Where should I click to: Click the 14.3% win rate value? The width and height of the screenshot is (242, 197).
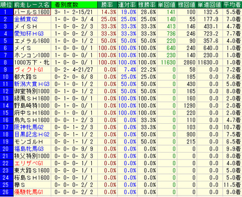(109, 12)
